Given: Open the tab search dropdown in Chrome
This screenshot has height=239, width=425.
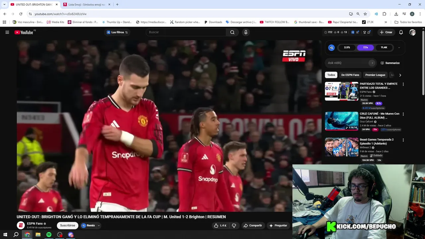Looking at the screenshot, I should (x=4, y=4).
